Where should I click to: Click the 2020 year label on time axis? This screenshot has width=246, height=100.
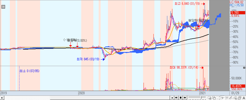click(81, 93)
